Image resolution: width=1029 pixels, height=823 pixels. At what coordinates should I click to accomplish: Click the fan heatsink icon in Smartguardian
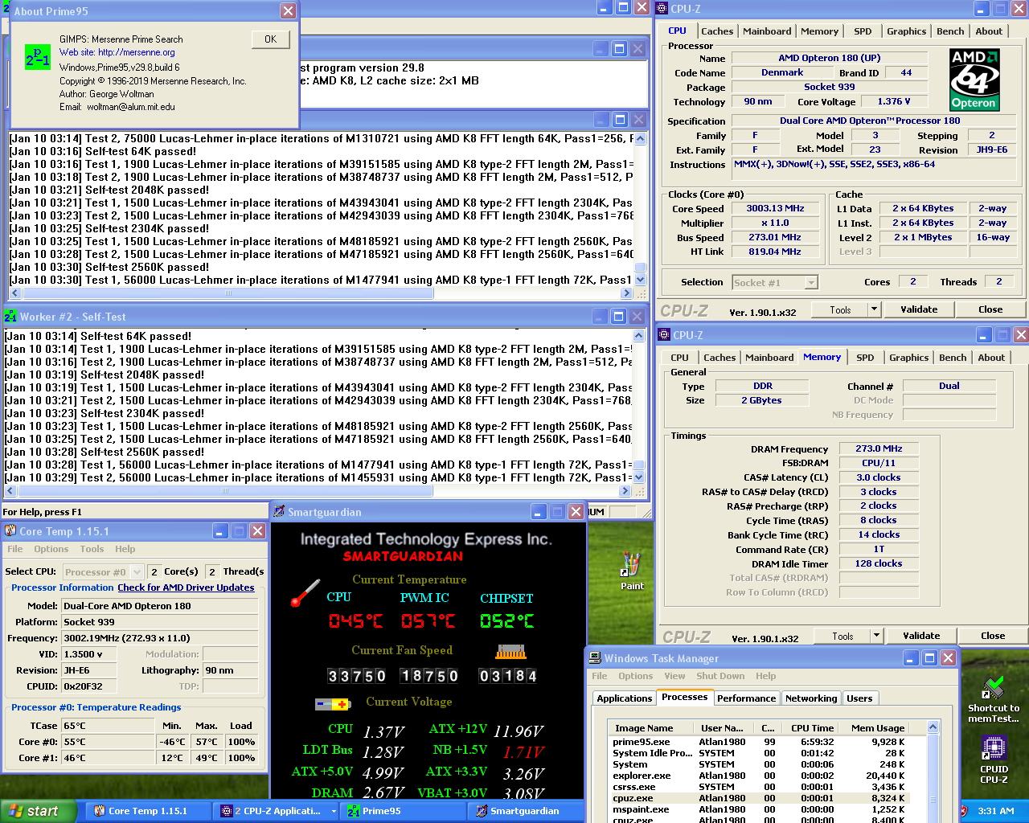point(510,651)
